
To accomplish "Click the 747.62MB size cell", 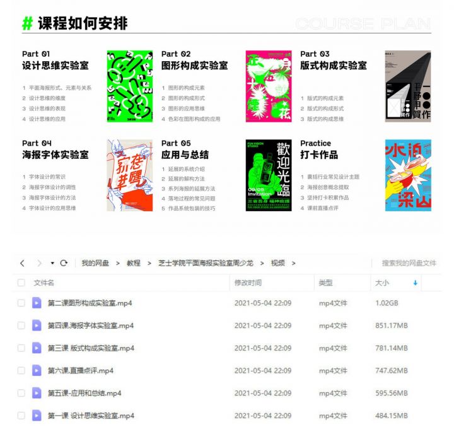I will 392,370.
